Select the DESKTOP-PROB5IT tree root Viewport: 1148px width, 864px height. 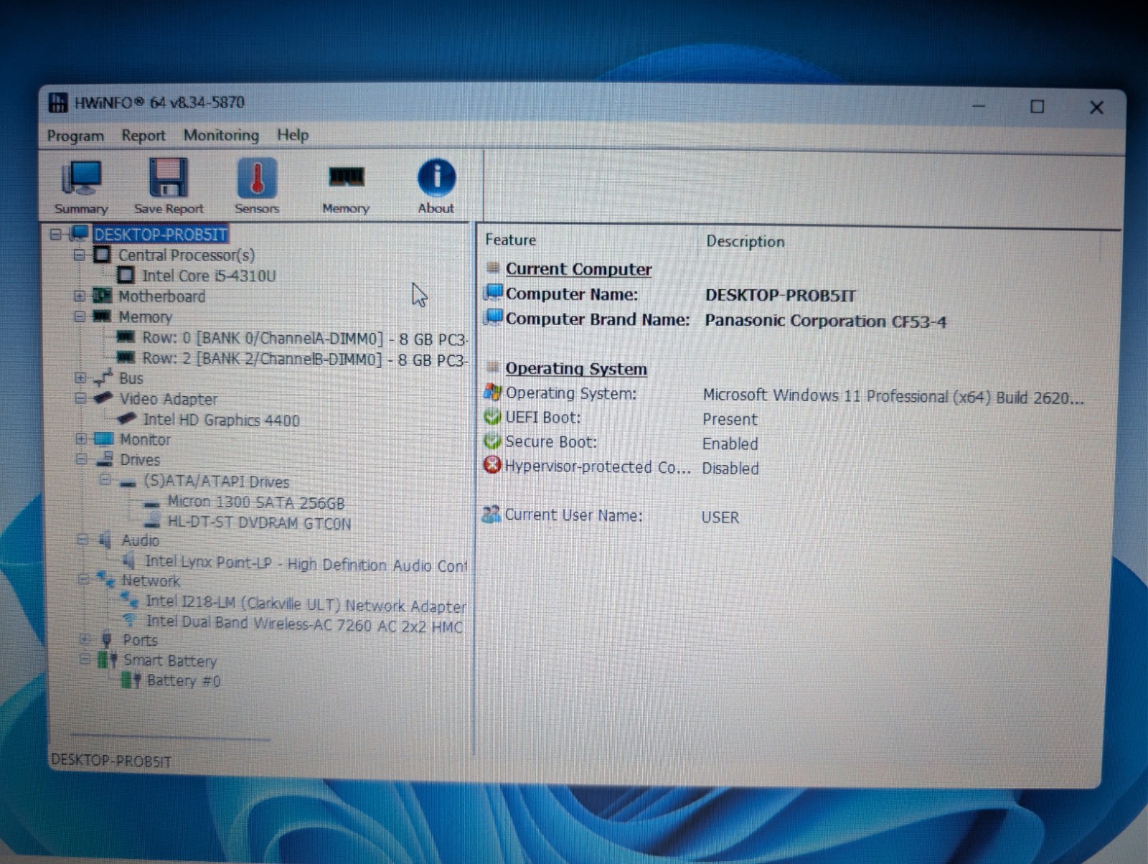[x=161, y=235]
